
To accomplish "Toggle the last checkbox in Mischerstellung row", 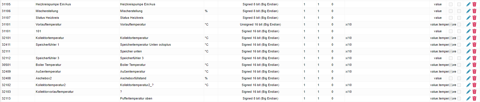I will (459, 11).
